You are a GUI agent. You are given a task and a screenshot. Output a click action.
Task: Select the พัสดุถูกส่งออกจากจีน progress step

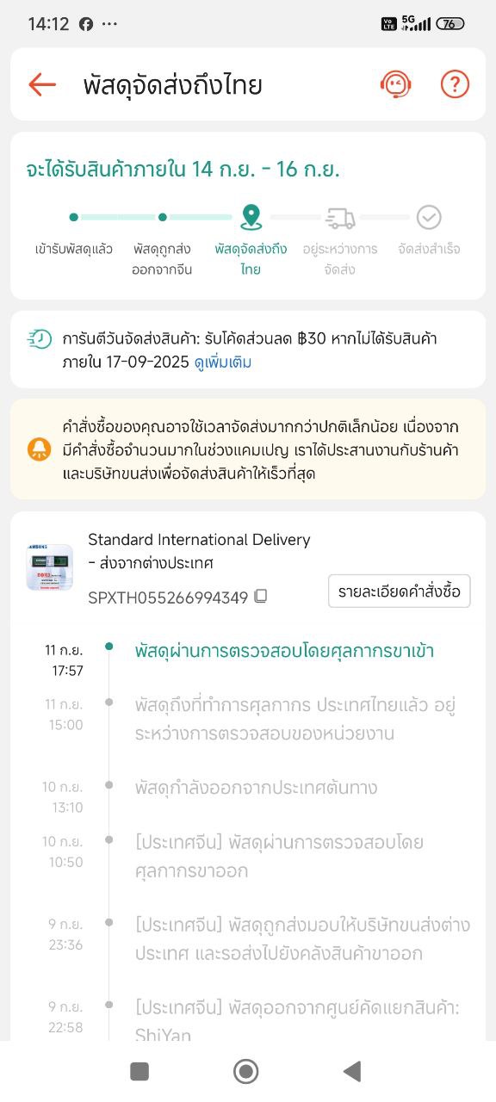pyautogui.click(x=163, y=259)
